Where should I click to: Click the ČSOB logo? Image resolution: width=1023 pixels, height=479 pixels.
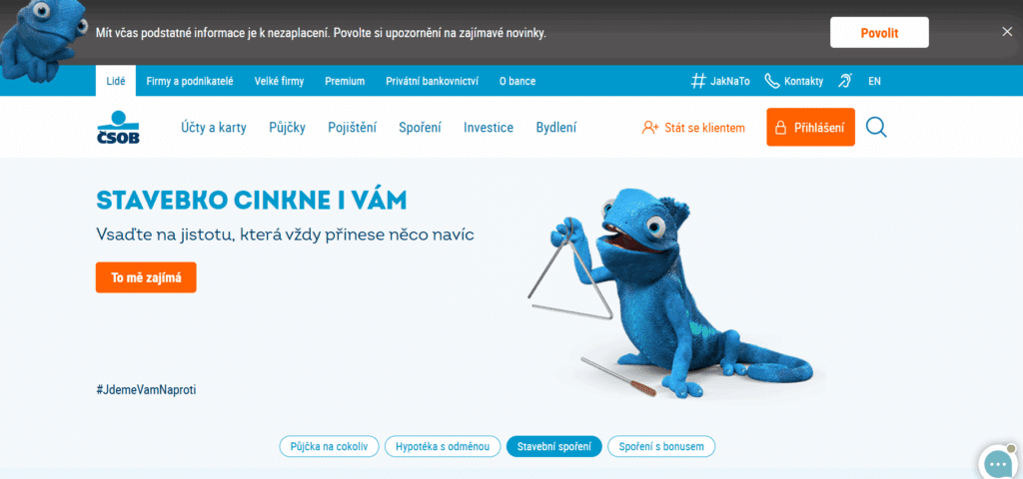tap(118, 127)
